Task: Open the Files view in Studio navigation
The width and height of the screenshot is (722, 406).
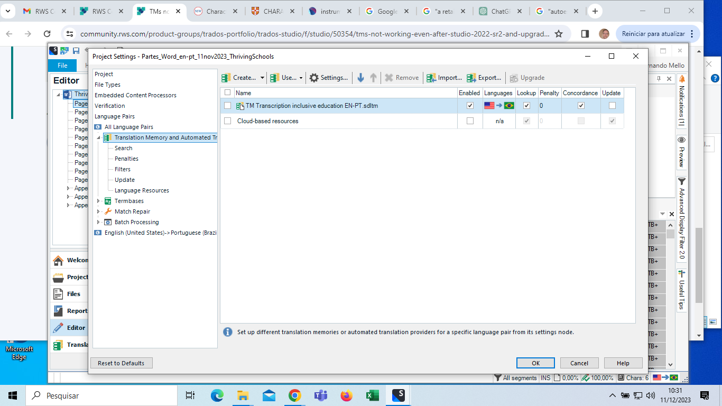Action: pyautogui.click(x=70, y=294)
